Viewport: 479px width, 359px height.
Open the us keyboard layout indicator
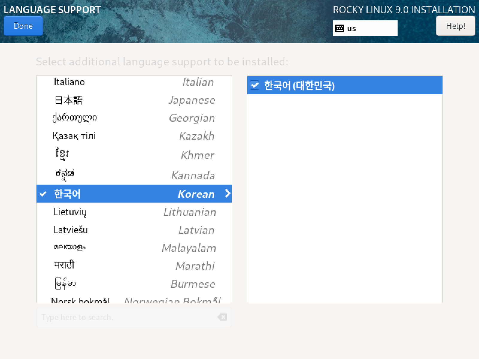click(x=365, y=28)
